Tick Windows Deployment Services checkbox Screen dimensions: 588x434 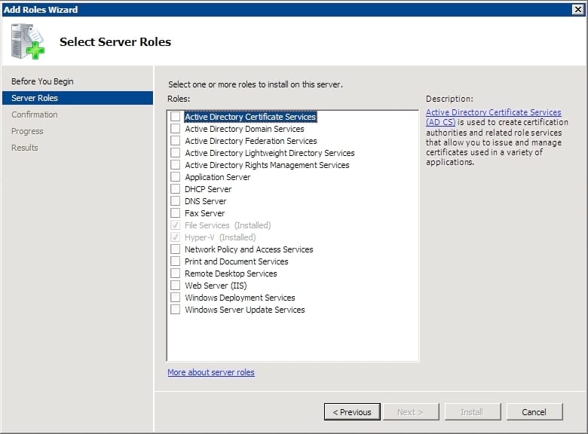175,297
